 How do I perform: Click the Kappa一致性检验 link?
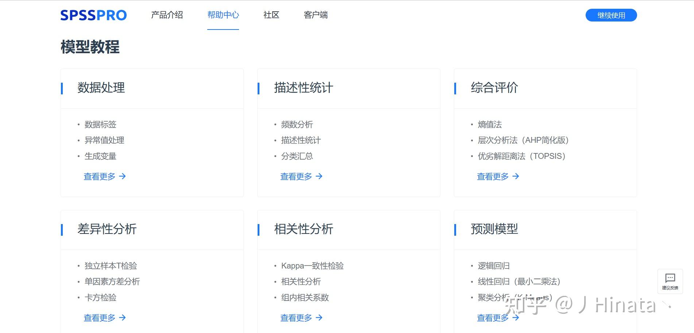tap(312, 266)
